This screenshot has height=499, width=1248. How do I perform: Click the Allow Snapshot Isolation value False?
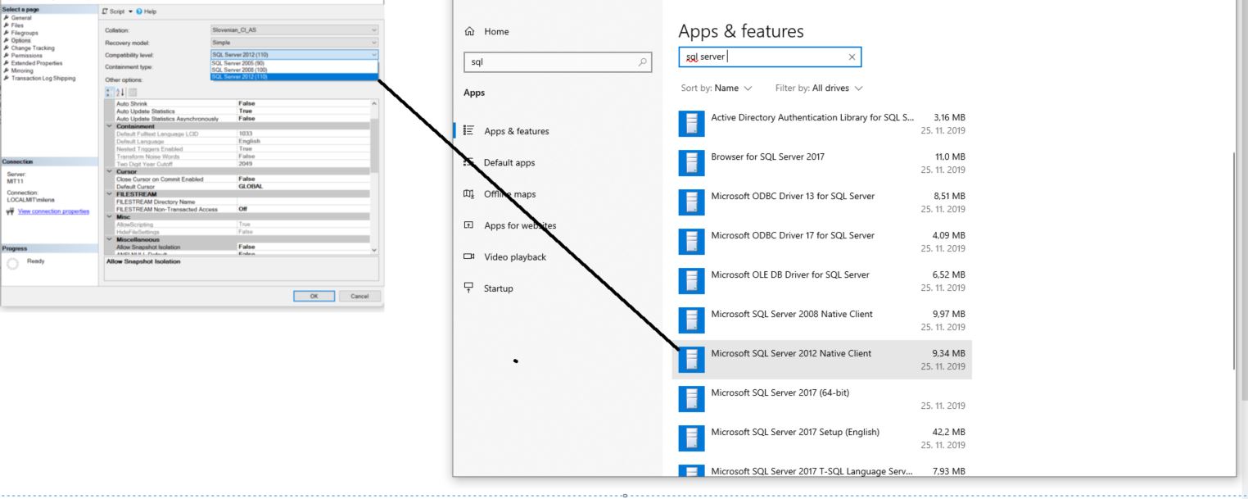coord(246,247)
